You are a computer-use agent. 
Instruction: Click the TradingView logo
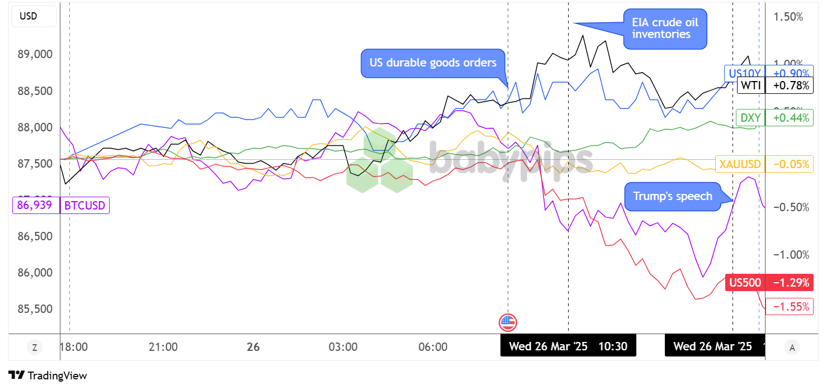coord(48,375)
